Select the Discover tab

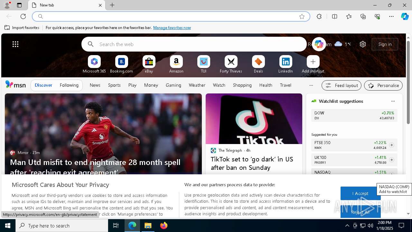43,85
